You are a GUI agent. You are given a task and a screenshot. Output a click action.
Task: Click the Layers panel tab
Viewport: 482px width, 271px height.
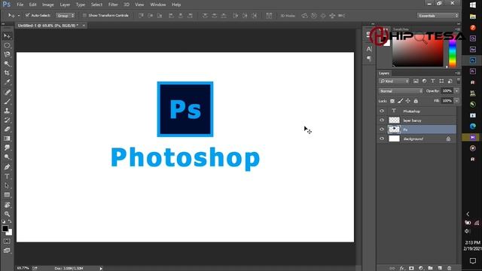coord(384,73)
